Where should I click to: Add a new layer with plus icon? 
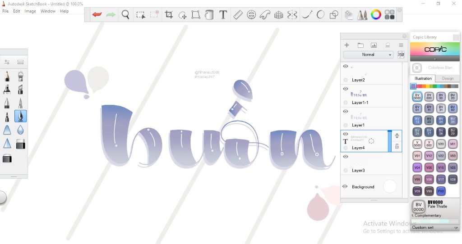347,45
